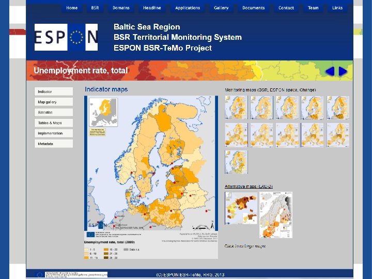Open fifth ESPON space thumbnail, second row
372x279 pixels.
point(338,135)
